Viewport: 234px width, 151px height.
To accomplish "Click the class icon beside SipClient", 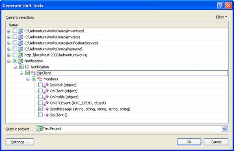I will (33, 73).
